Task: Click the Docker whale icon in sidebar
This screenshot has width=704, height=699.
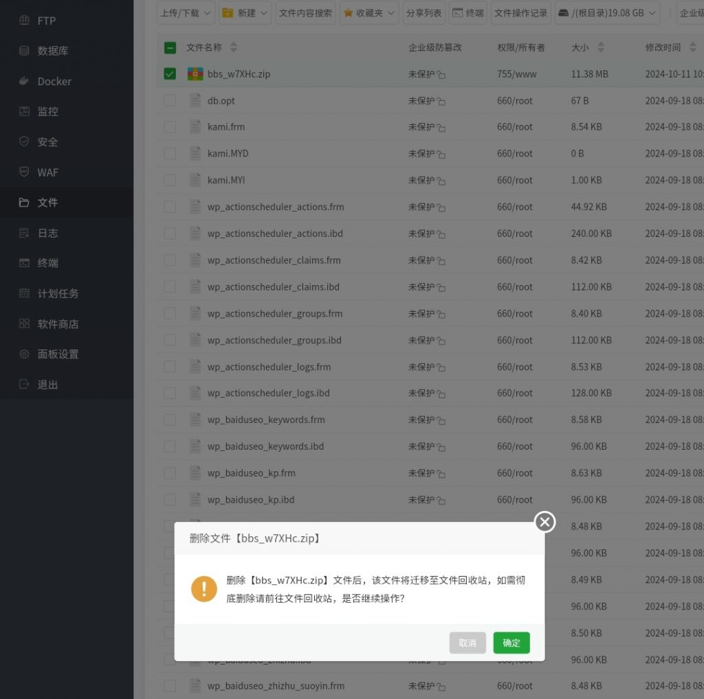Action: coord(24,81)
